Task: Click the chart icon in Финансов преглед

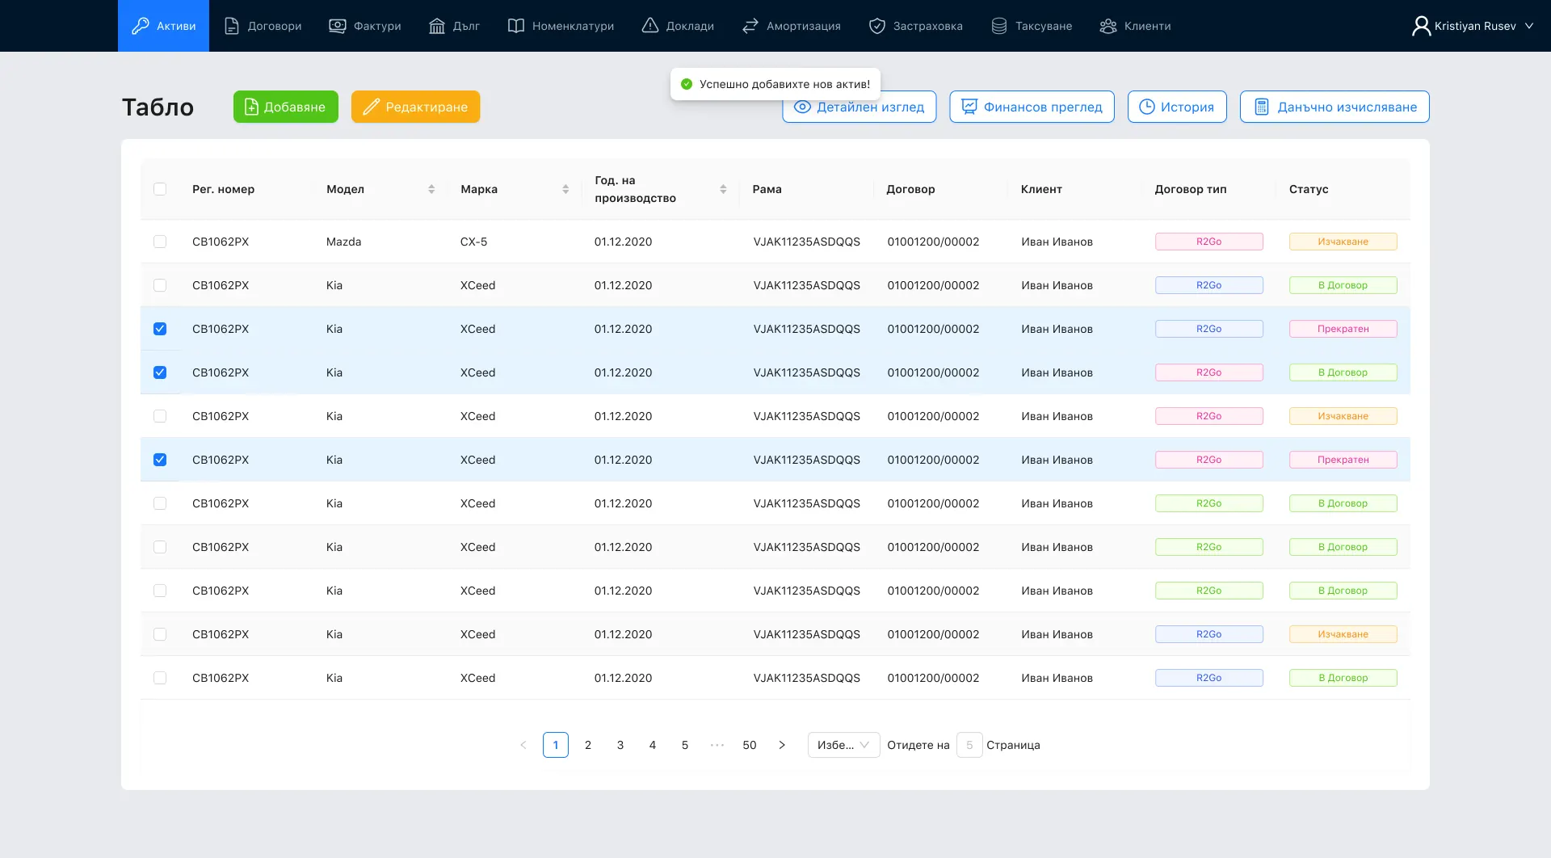Action: point(969,107)
